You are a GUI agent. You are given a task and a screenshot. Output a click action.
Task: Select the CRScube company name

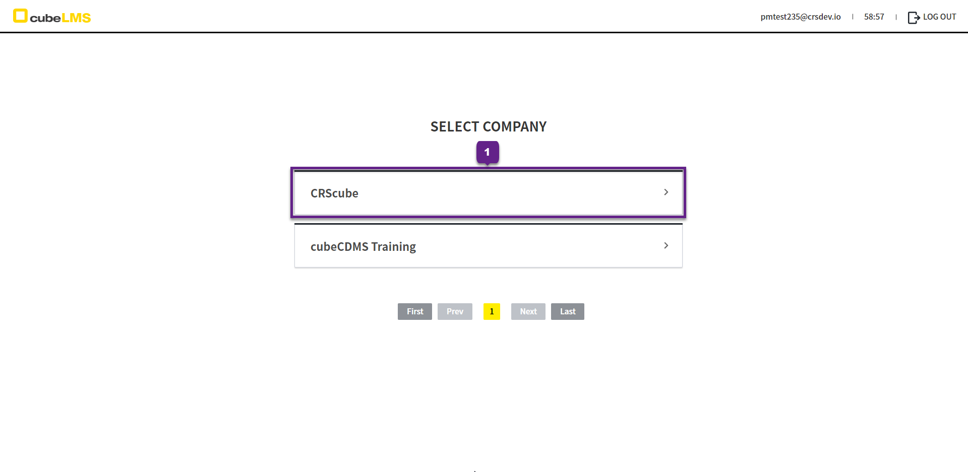tap(334, 193)
